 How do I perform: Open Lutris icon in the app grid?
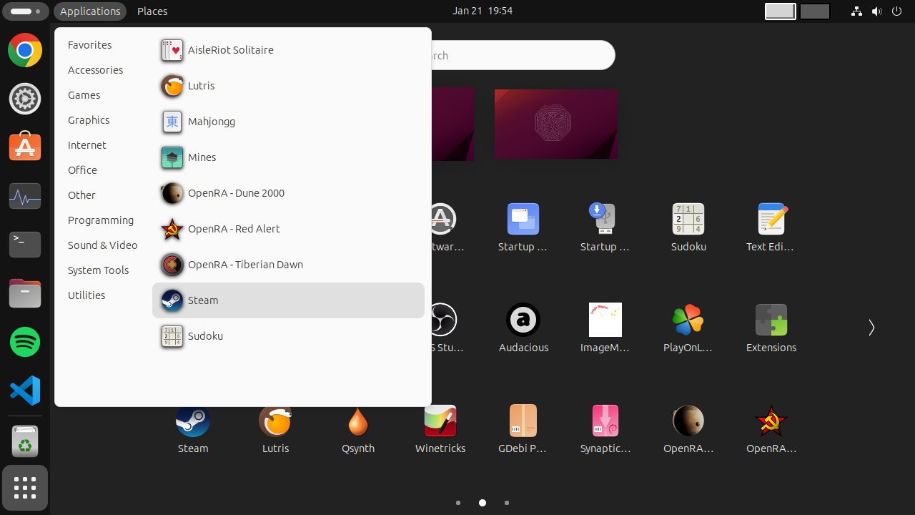(275, 429)
